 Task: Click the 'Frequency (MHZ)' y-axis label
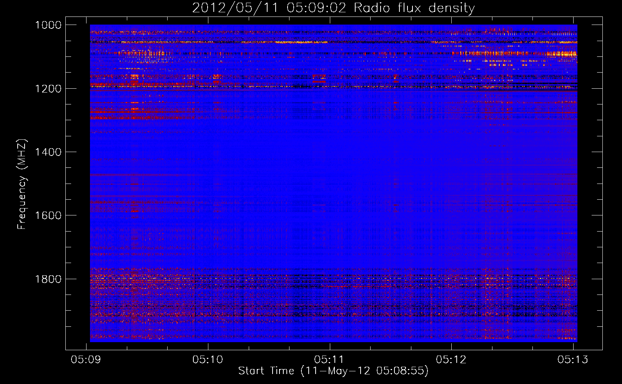tap(22, 184)
